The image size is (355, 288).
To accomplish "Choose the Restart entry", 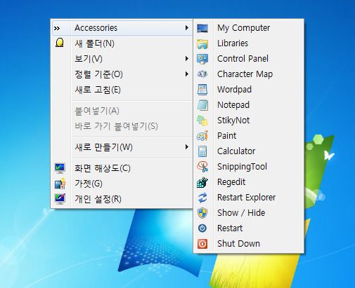I will click(x=249, y=228).
